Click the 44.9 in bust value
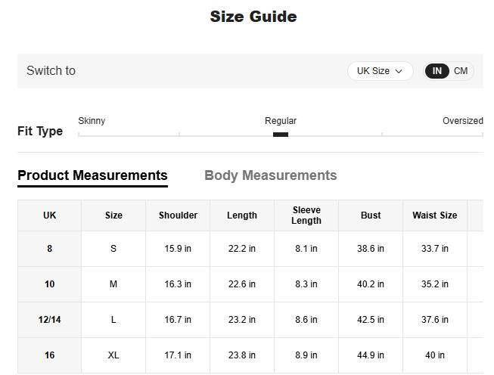 pos(371,355)
